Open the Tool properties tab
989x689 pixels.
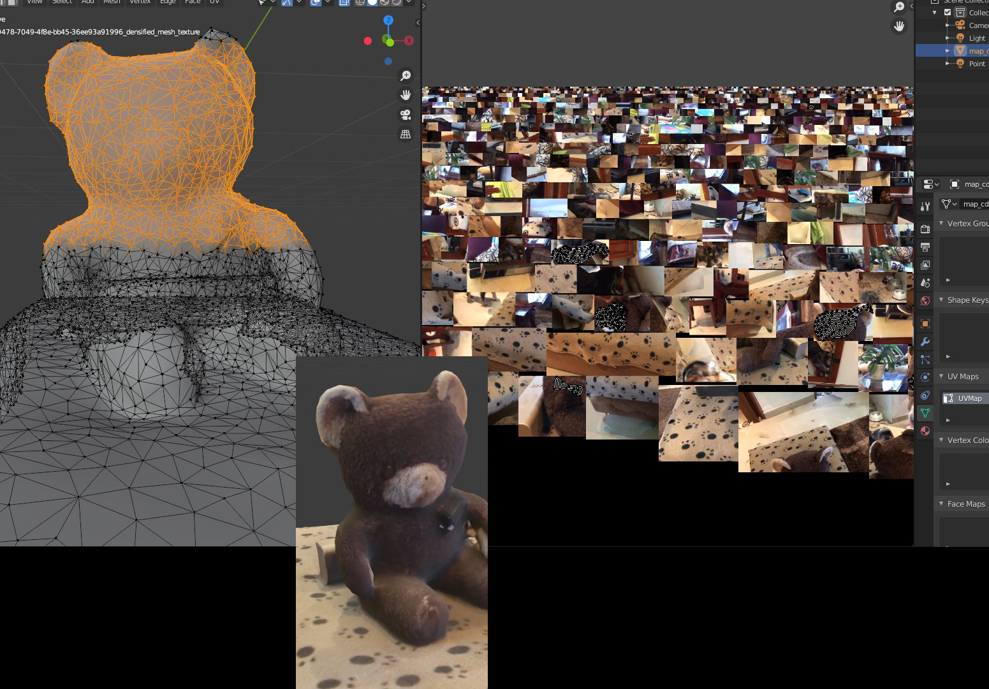pos(925,206)
